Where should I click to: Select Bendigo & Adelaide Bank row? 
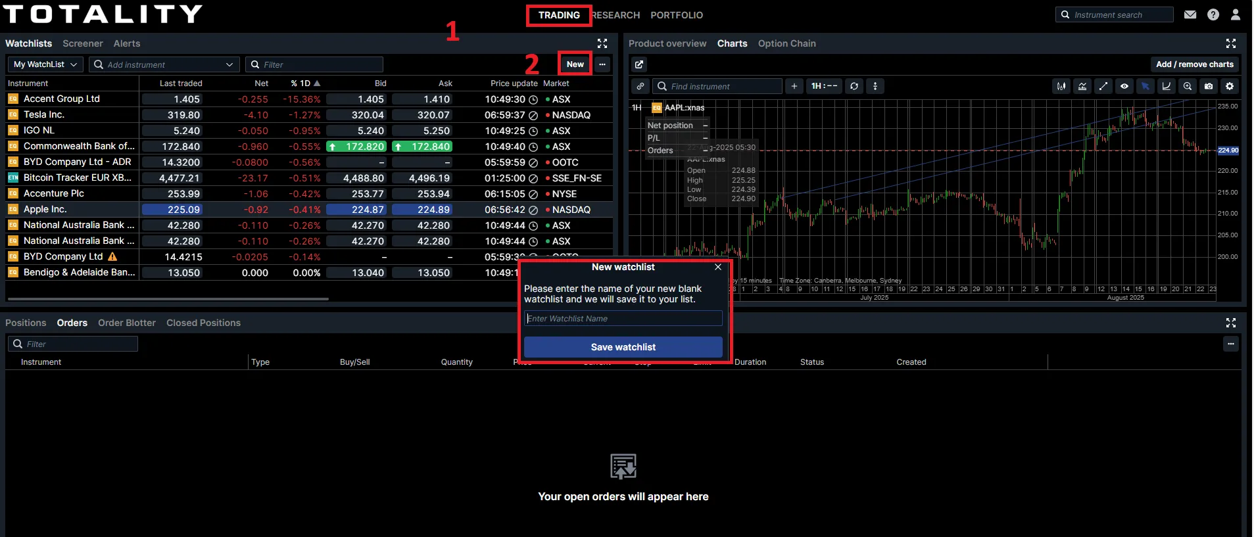click(309, 273)
